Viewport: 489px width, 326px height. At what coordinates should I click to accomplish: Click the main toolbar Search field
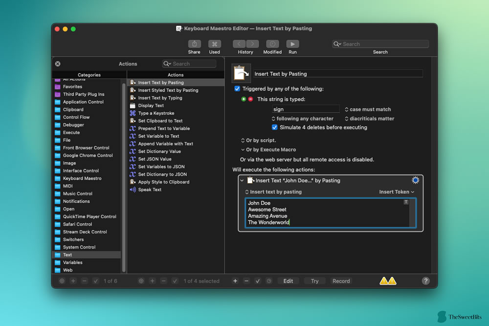380,44
